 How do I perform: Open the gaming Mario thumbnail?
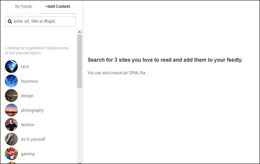(x=11, y=154)
